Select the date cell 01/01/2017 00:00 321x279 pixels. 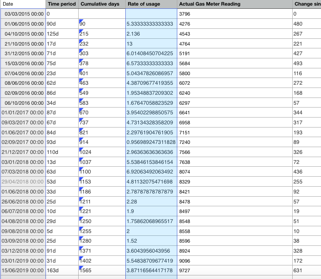23,113
